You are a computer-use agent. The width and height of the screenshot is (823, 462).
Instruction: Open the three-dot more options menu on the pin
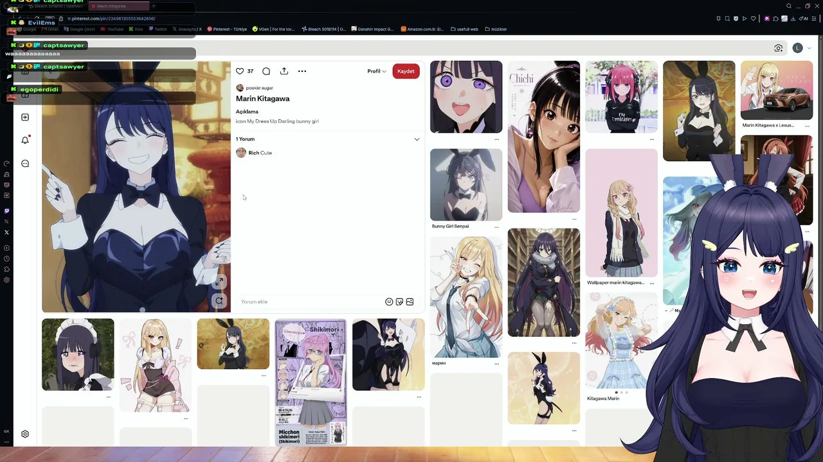coord(302,71)
